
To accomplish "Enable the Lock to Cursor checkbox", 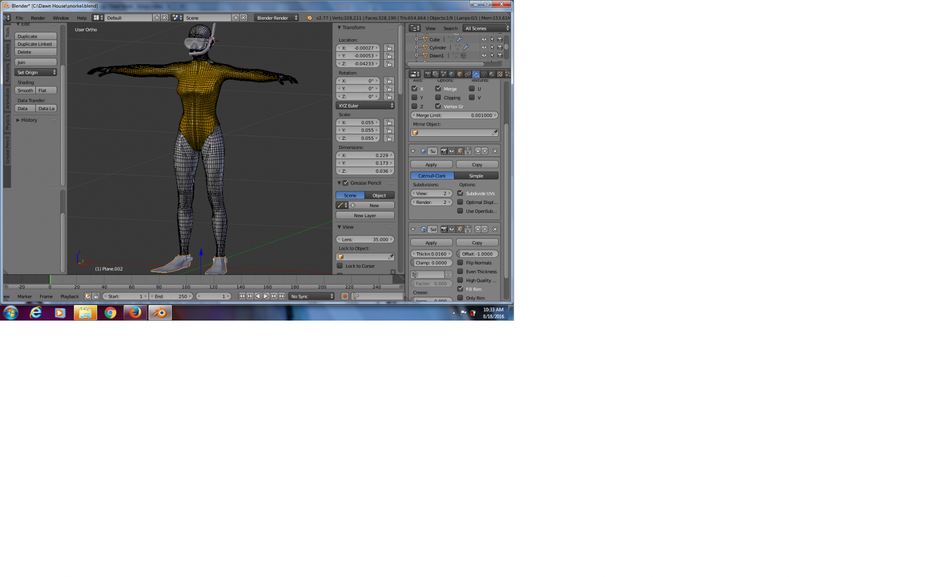I will coord(340,266).
